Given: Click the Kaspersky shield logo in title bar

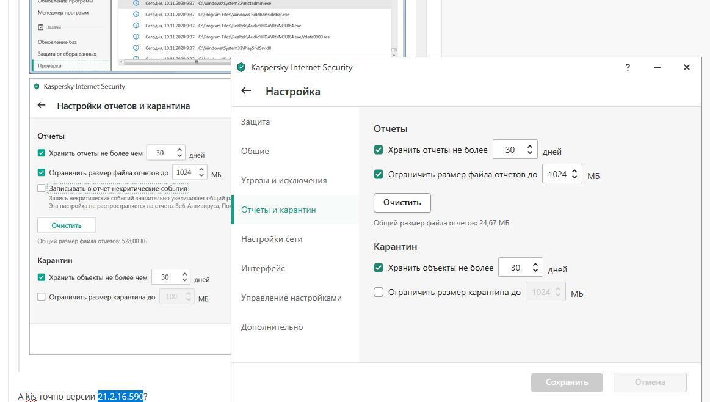Looking at the screenshot, I should pos(241,67).
